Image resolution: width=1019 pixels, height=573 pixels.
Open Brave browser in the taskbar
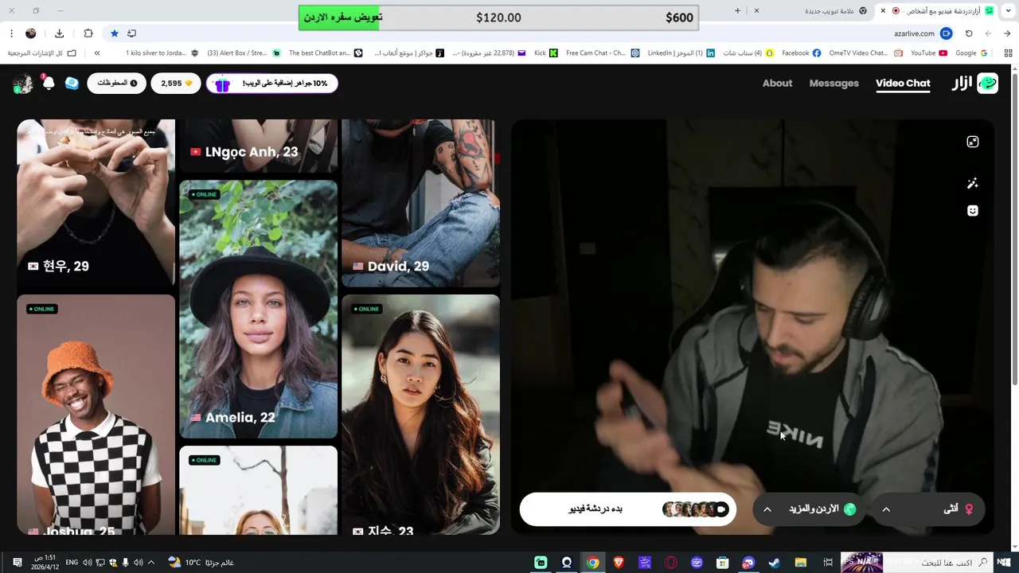619,563
